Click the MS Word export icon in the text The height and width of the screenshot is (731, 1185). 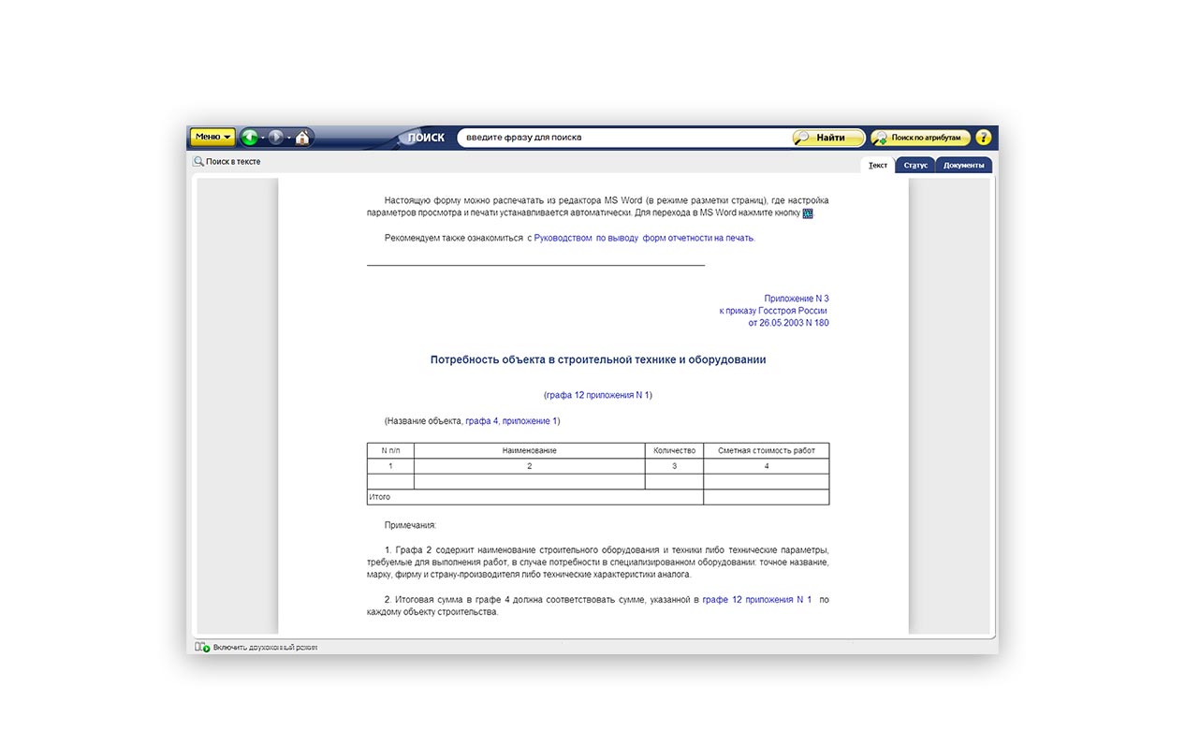tap(808, 213)
